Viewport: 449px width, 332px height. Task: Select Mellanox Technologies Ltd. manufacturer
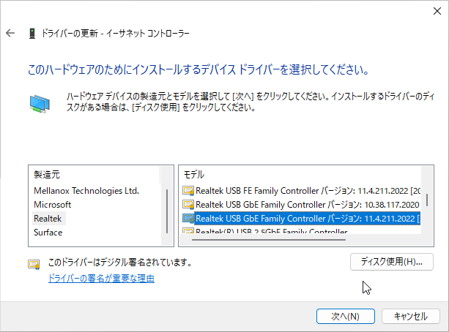86,190
